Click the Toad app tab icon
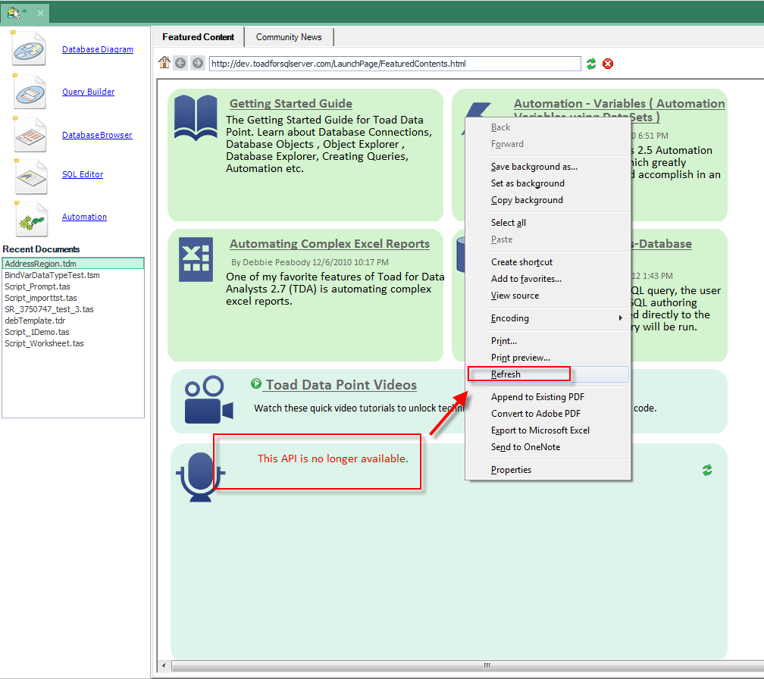 [14, 13]
